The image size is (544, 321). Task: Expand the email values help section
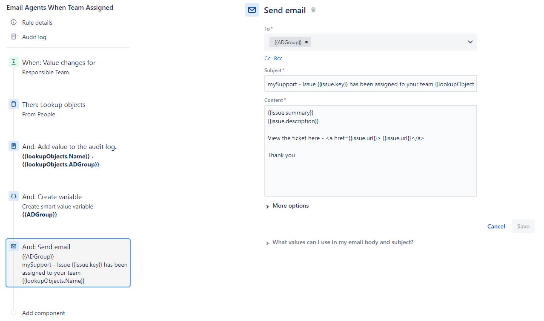[x=342, y=242]
